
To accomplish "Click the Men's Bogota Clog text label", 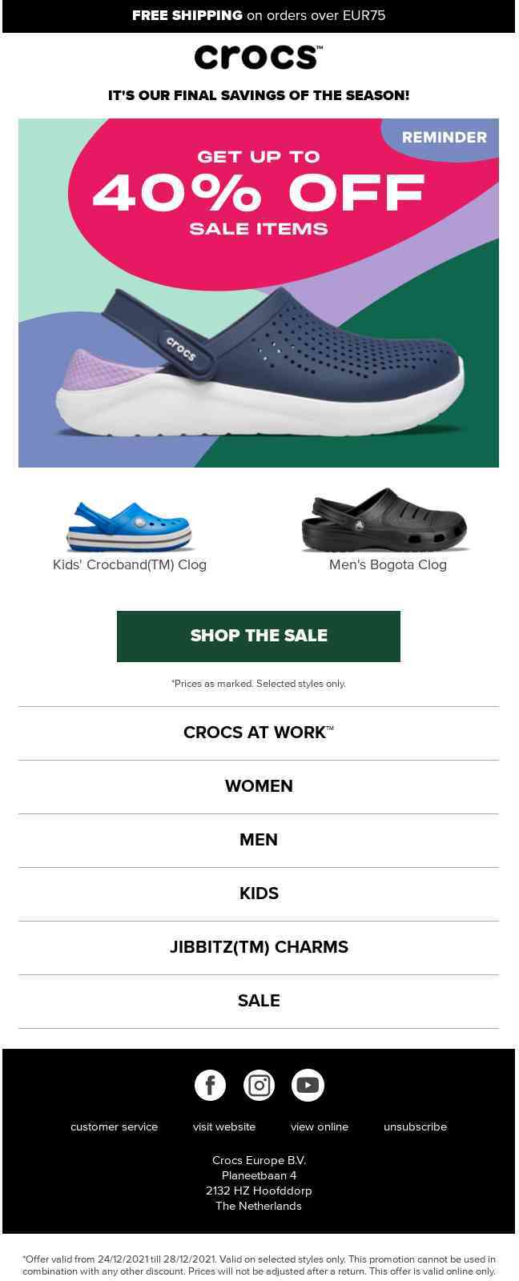I will [x=388, y=564].
